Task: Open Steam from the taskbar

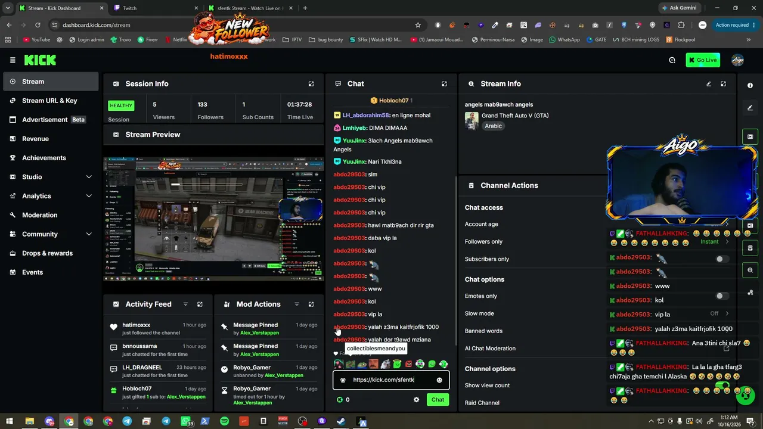Action: click(x=342, y=422)
